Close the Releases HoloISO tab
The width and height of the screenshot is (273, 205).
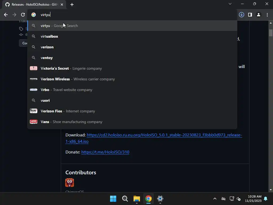click(62, 5)
